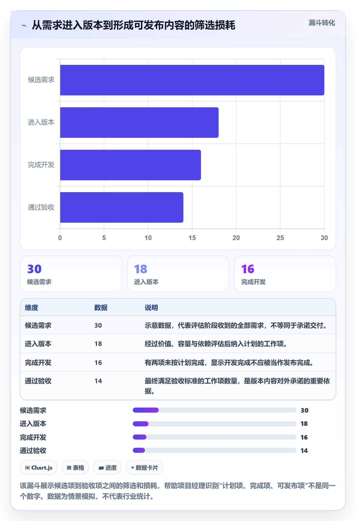Click the description starting with 示意数据

point(236,325)
